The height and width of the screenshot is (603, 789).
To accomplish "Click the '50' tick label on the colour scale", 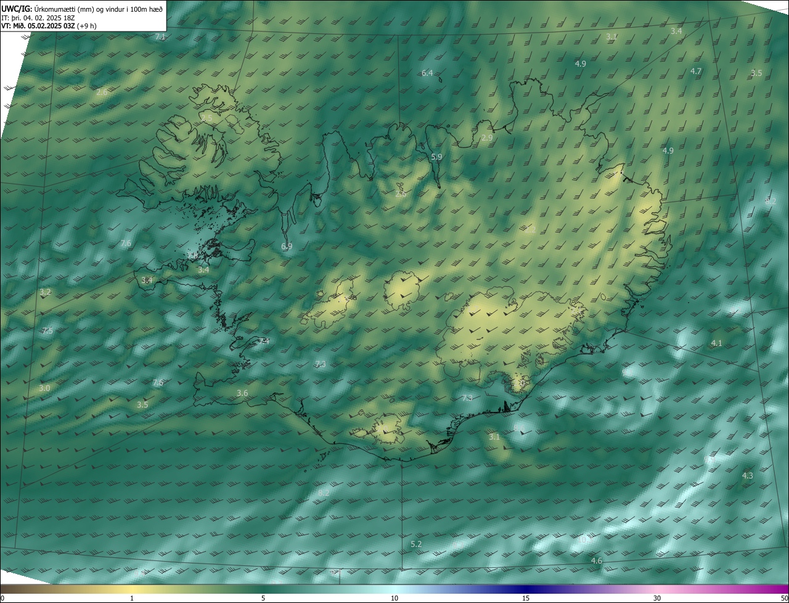I will click(784, 598).
